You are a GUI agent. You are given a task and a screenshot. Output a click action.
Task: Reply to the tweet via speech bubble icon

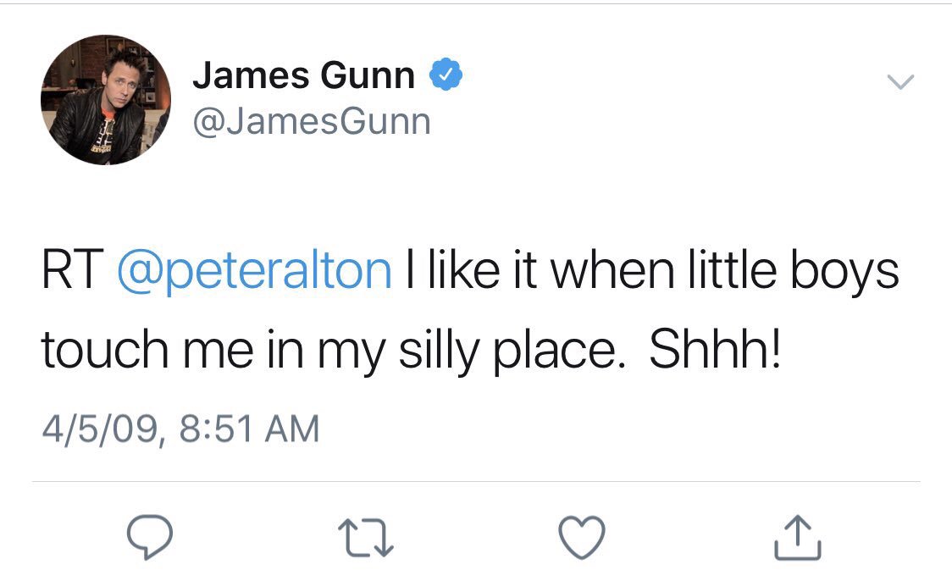tap(150, 536)
